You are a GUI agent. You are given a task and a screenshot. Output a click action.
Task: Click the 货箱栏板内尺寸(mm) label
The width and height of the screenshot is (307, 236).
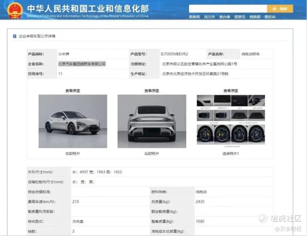tap(46, 182)
